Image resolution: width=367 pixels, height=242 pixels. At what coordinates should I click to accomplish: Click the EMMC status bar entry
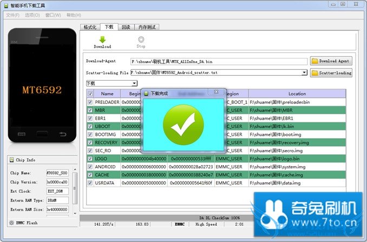tap(180, 224)
